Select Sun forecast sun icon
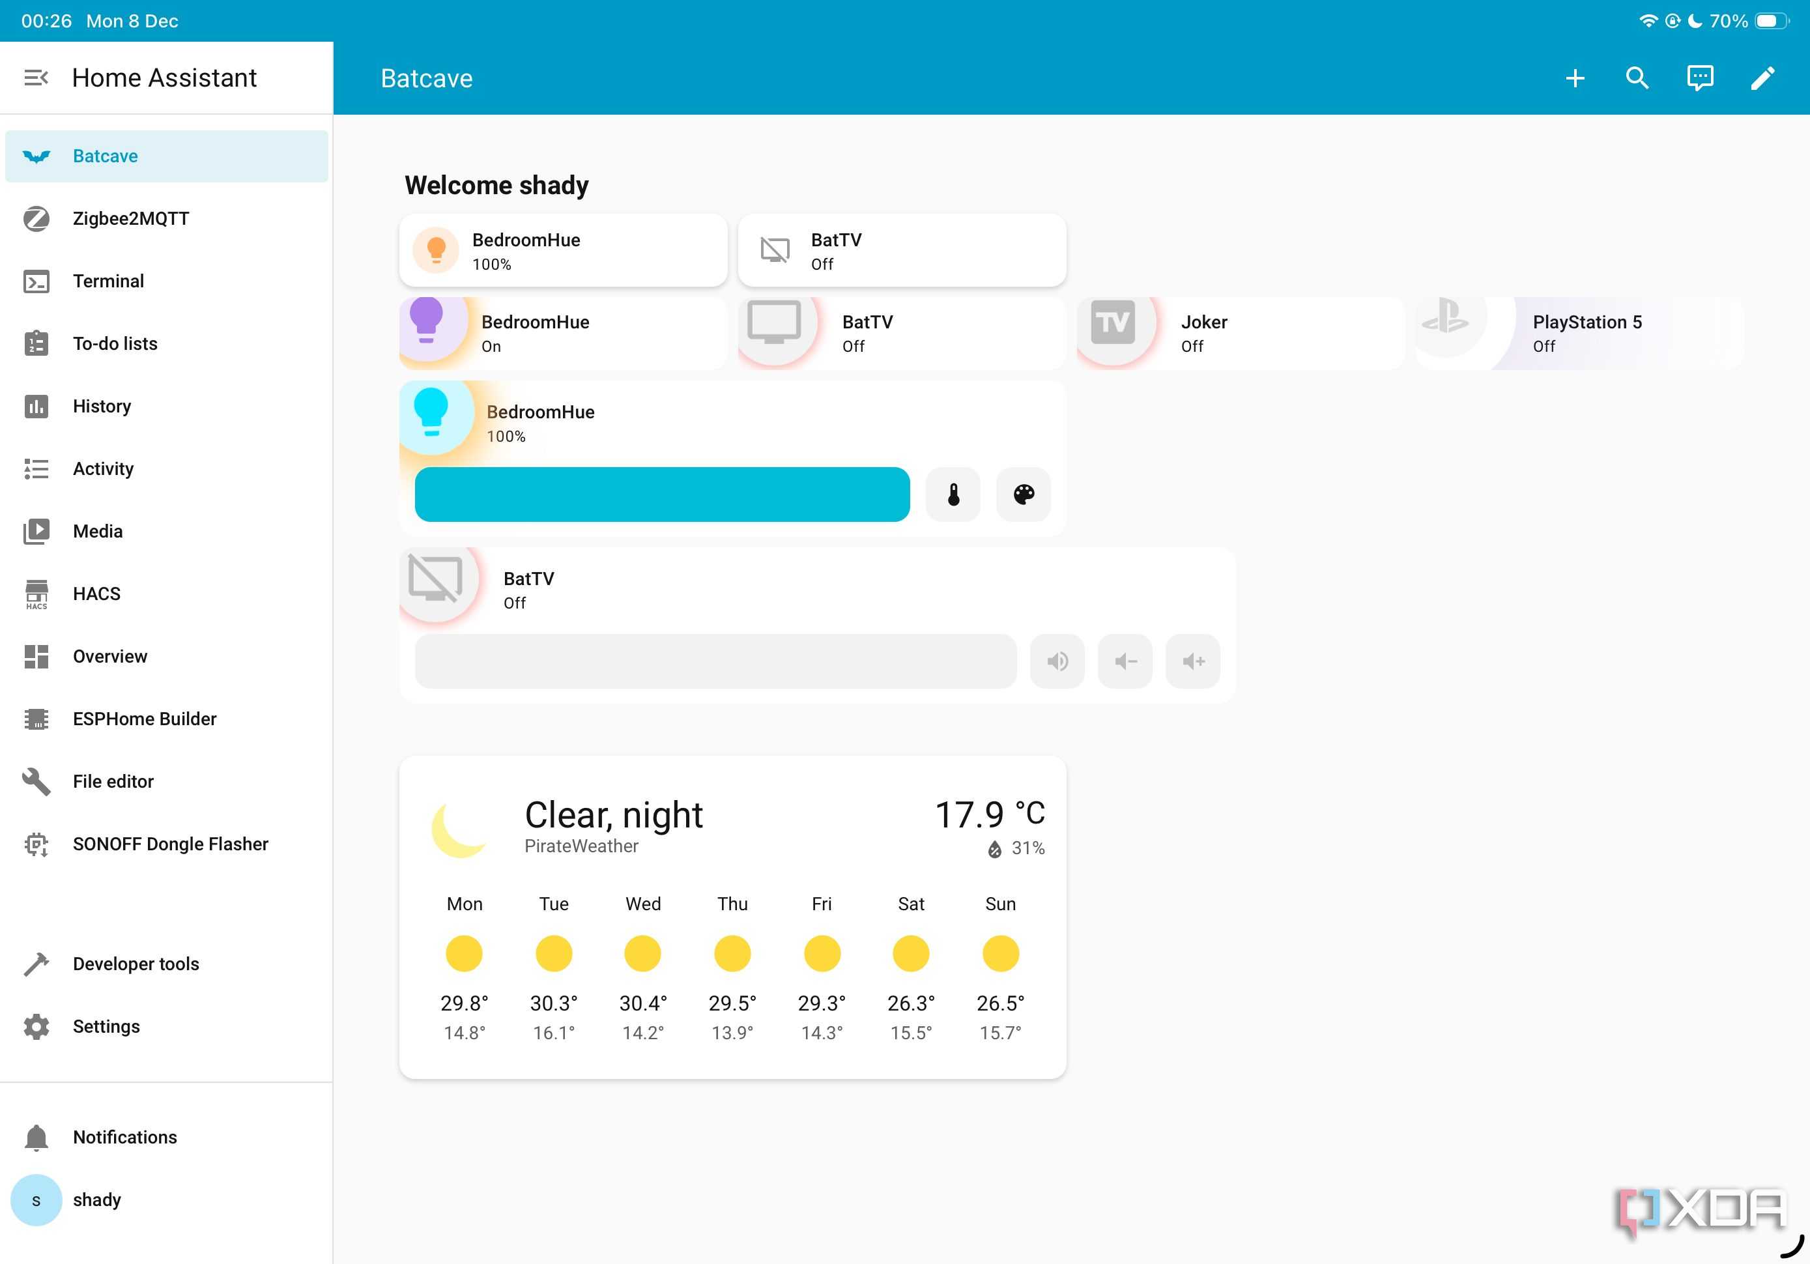 [1000, 954]
